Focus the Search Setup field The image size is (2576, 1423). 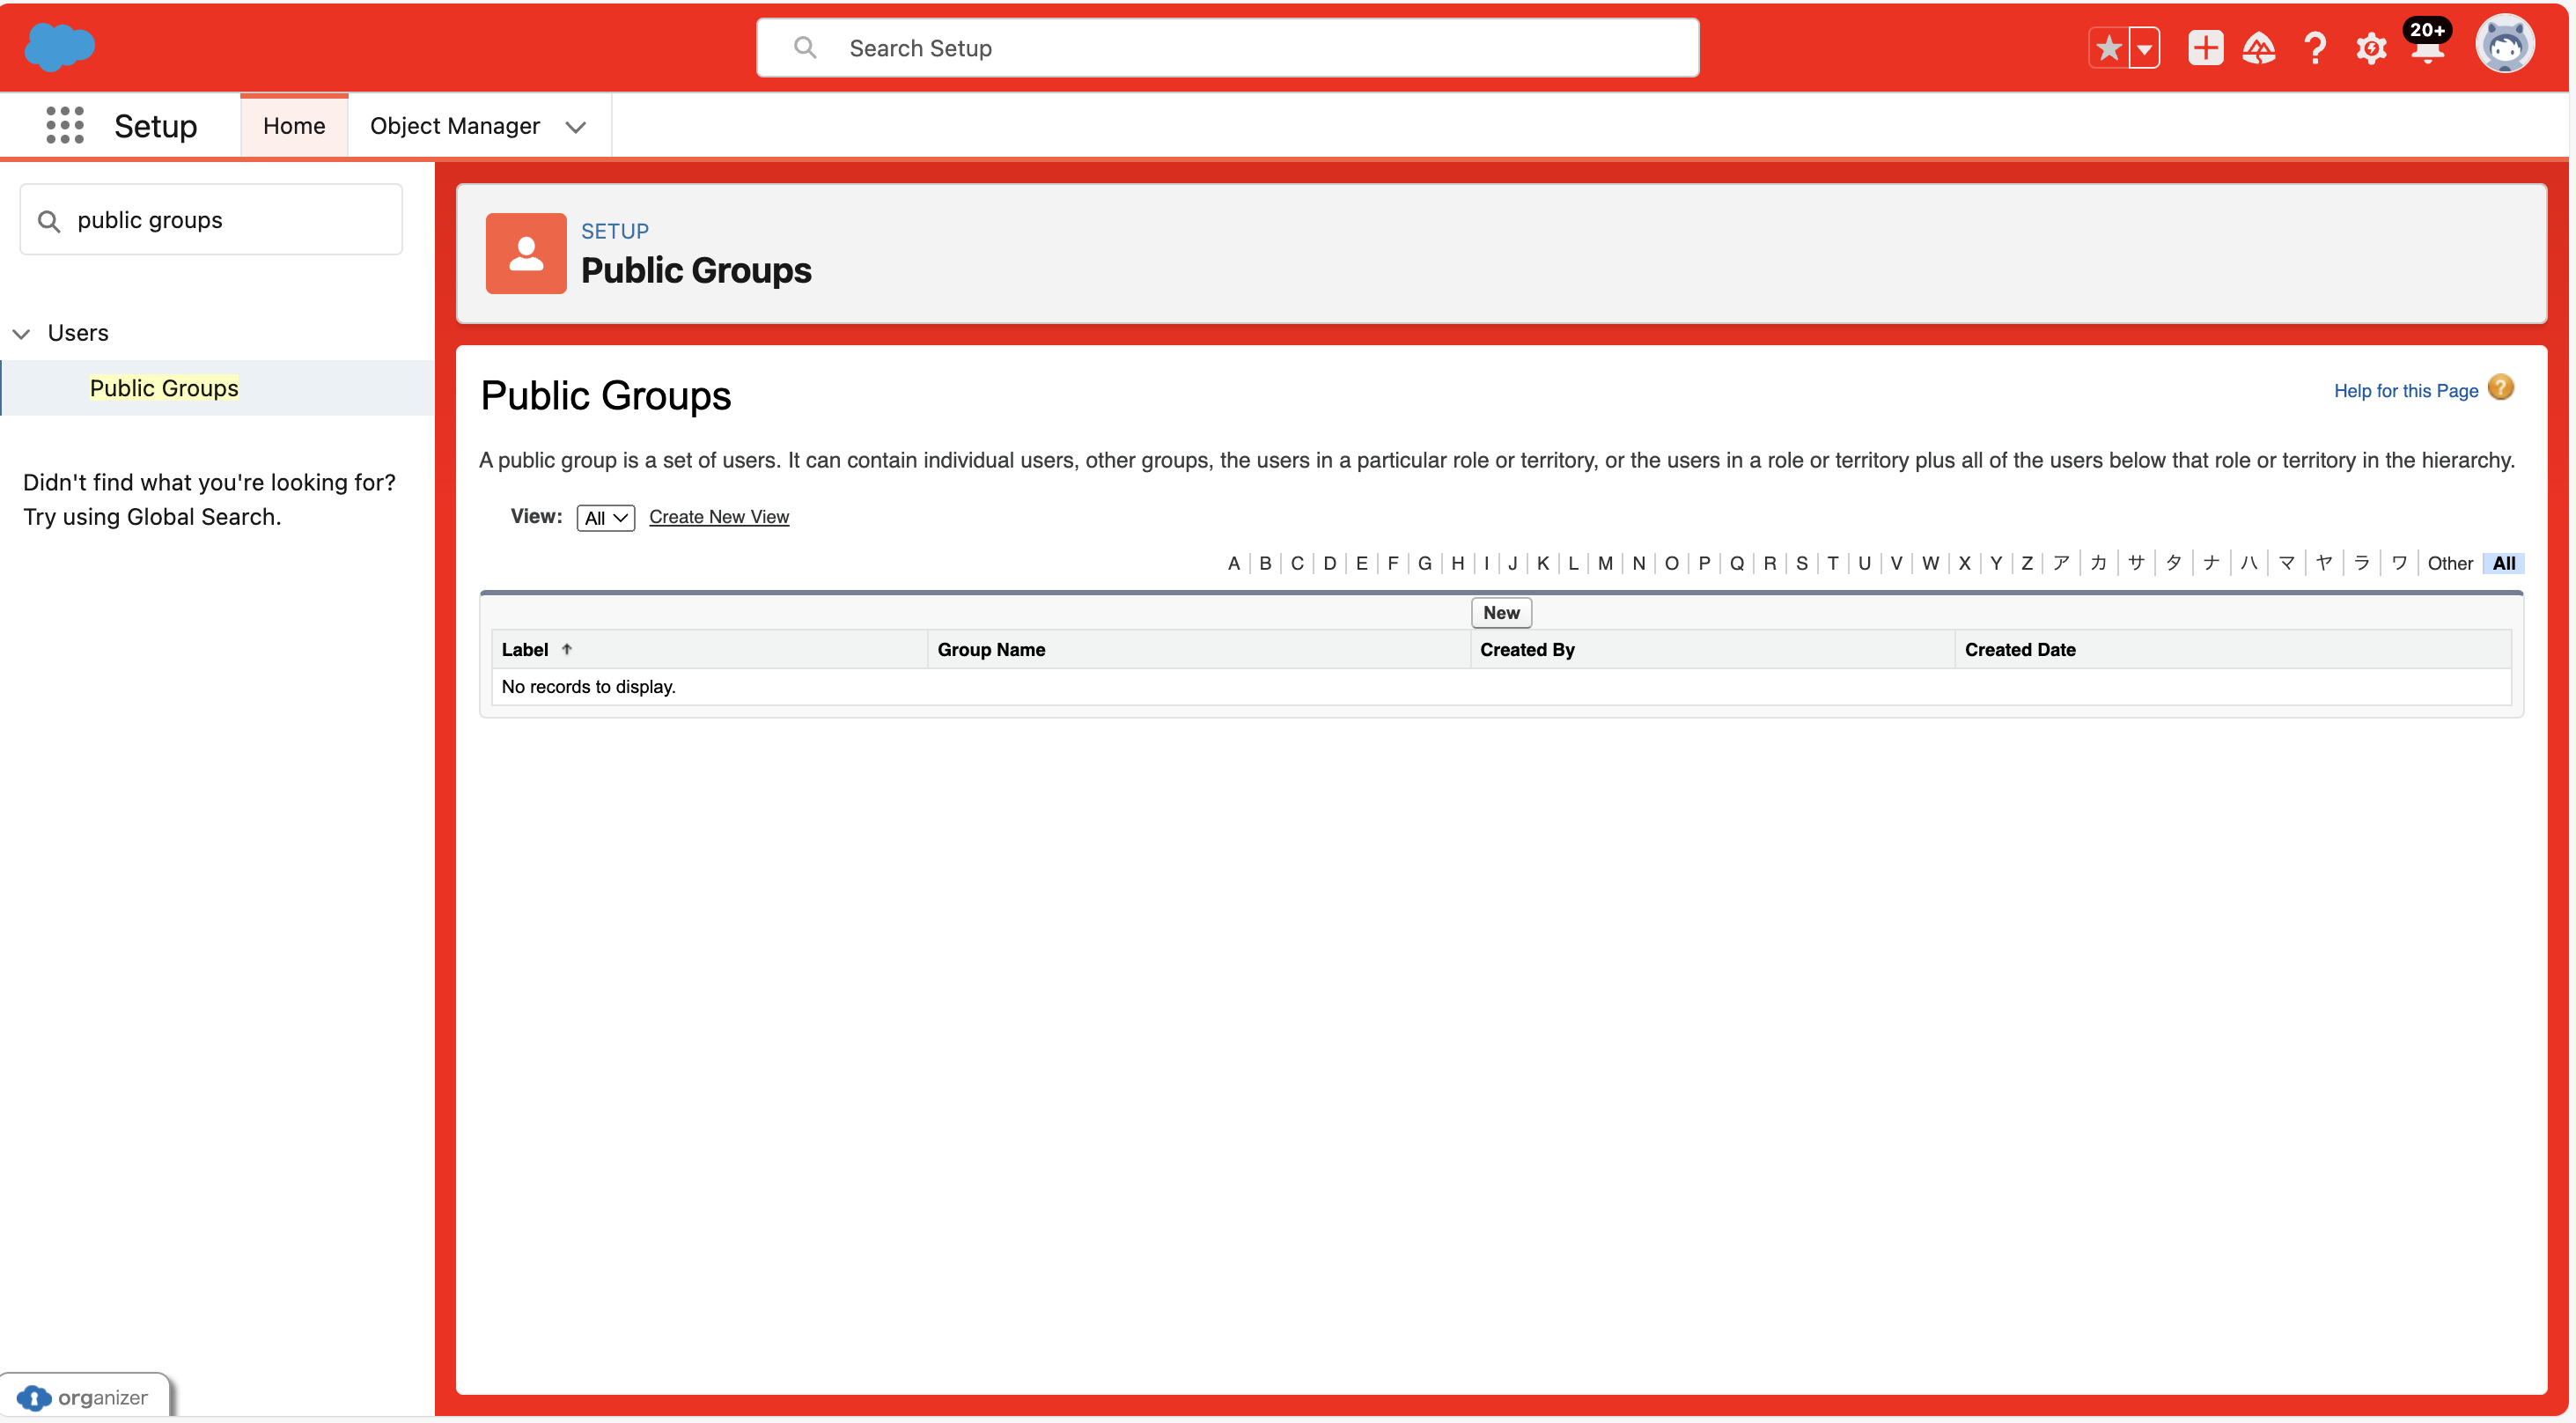(1227, 48)
